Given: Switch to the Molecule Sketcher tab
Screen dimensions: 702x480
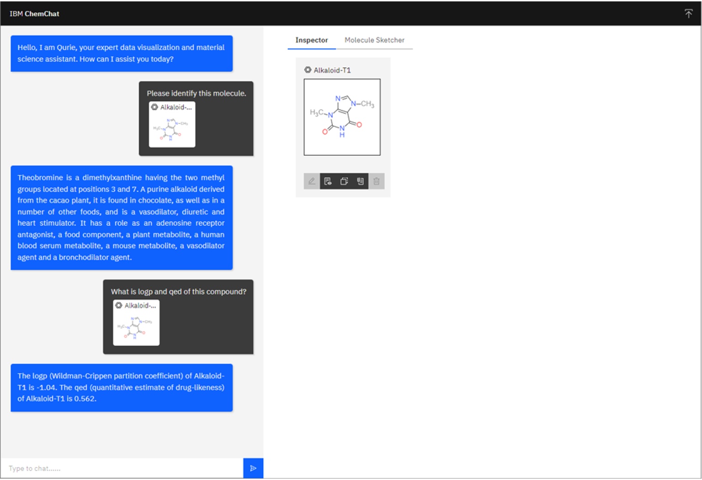Looking at the screenshot, I should coord(376,40).
